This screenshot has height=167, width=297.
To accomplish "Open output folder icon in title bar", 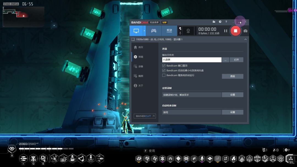I will pos(214,22).
